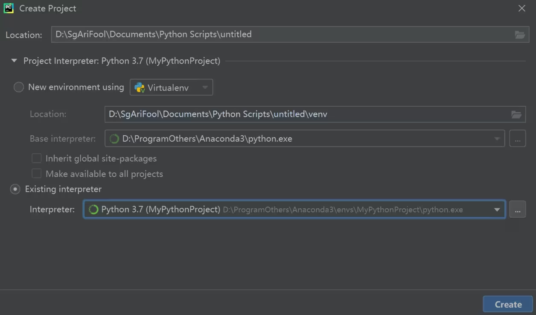Open Base interpreter dropdown arrow
The width and height of the screenshot is (536, 315).
coord(497,139)
